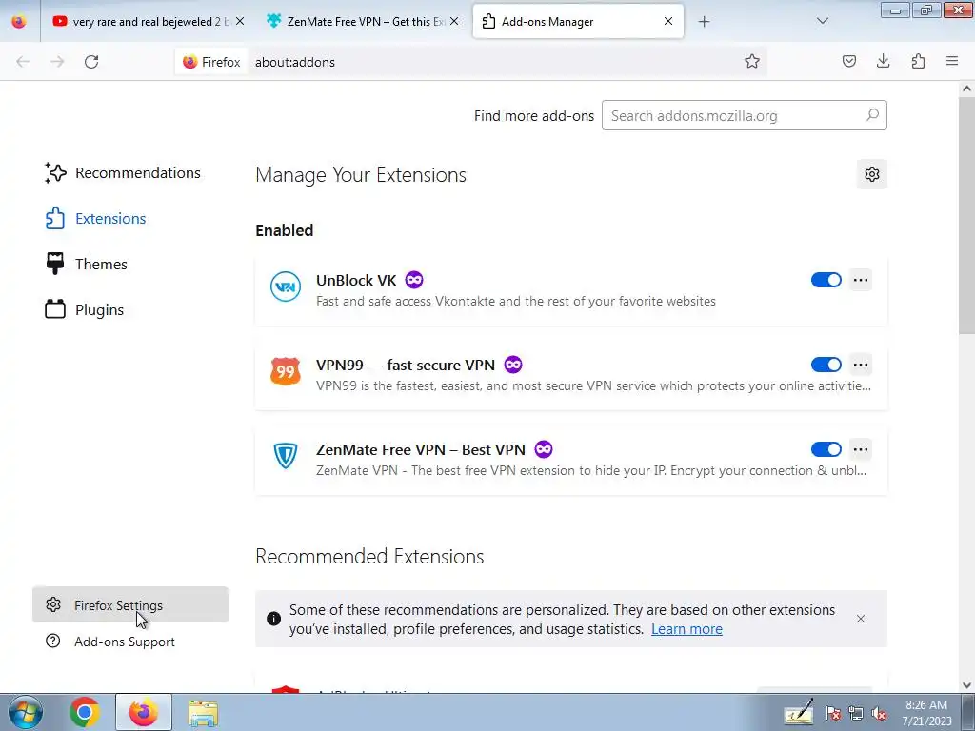Click the Firefox identity box in address bar
Image resolution: width=975 pixels, height=731 pixels.
tap(211, 62)
